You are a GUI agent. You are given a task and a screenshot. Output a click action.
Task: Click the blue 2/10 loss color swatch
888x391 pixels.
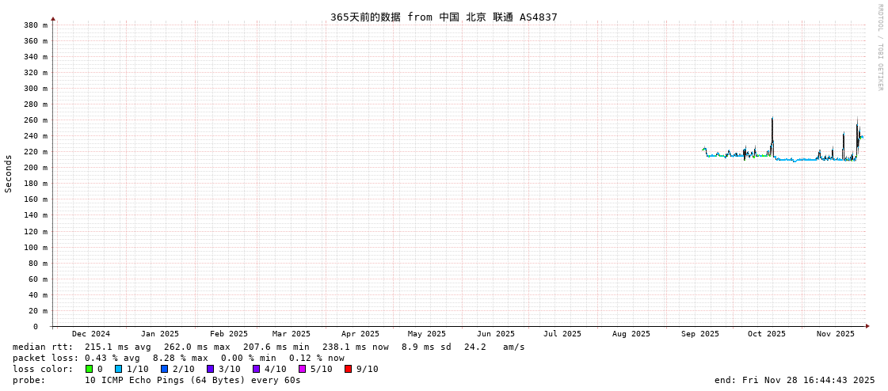(x=164, y=369)
